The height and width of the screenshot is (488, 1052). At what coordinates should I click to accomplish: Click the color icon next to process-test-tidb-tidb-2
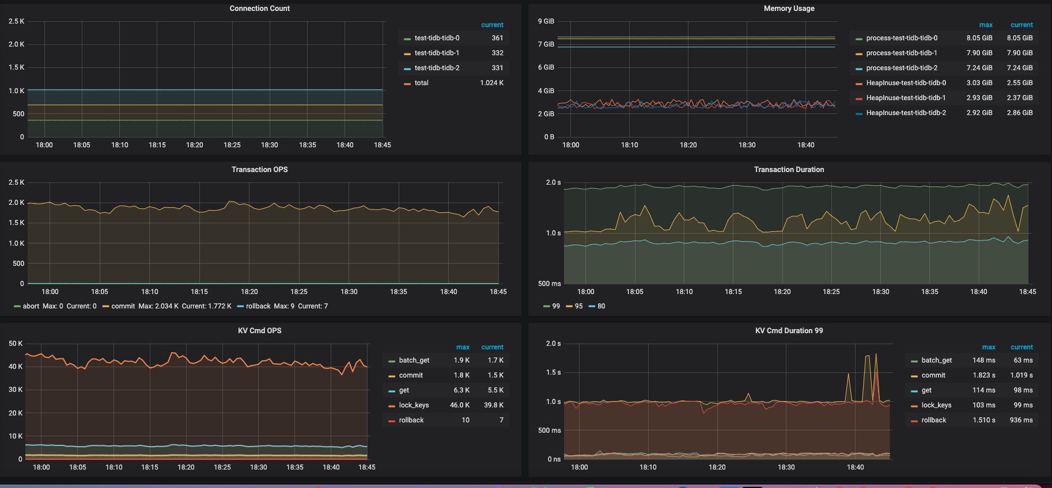(x=859, y=68)
